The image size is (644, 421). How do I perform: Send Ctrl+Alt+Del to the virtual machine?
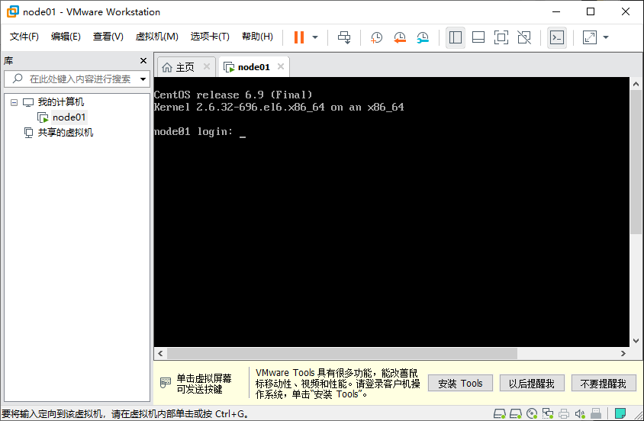pos(344,37)
